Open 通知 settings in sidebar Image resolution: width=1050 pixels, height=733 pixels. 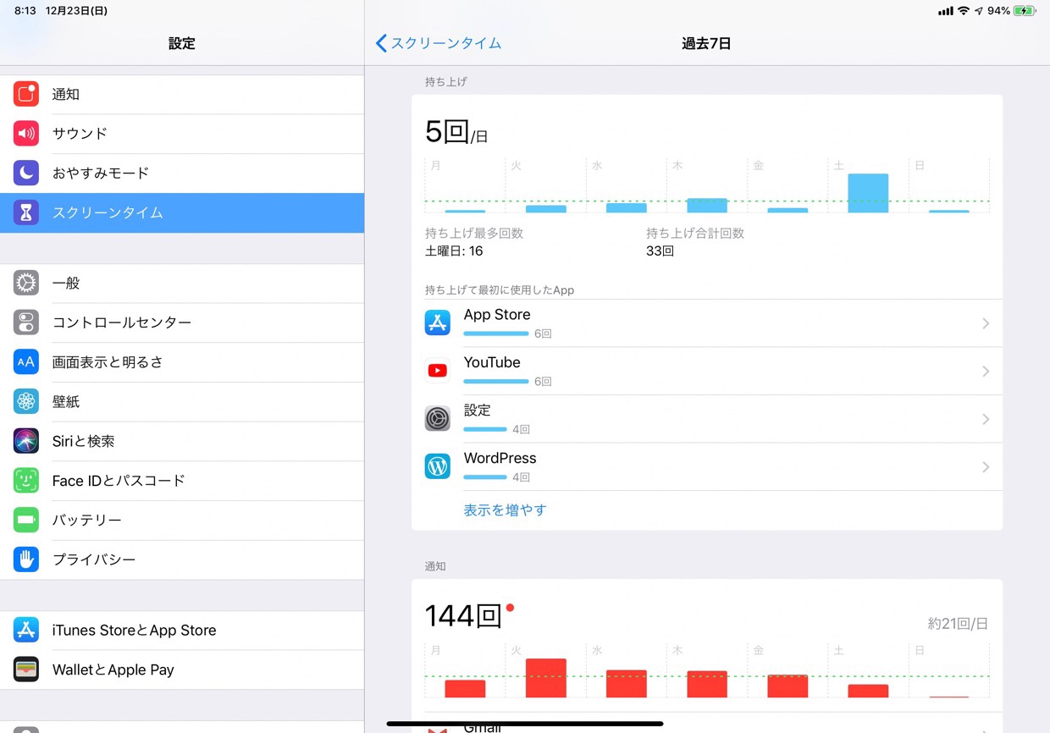[182, 94]
